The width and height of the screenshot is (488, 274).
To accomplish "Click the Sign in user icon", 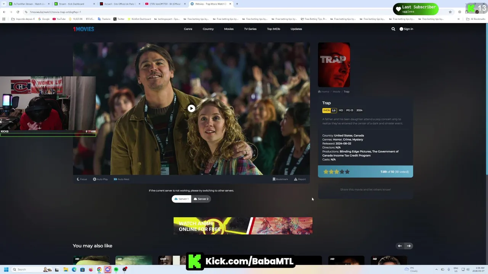I will (401, 29).
